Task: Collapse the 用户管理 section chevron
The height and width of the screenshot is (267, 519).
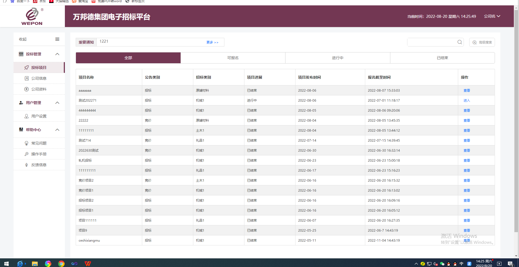Action: [x=57, y=103]
